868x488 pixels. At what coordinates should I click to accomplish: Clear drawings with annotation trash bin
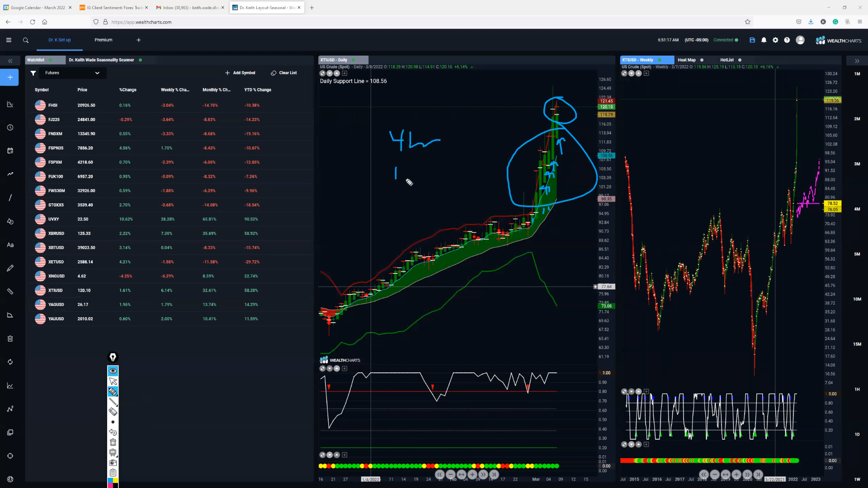(x=113, y=442)
